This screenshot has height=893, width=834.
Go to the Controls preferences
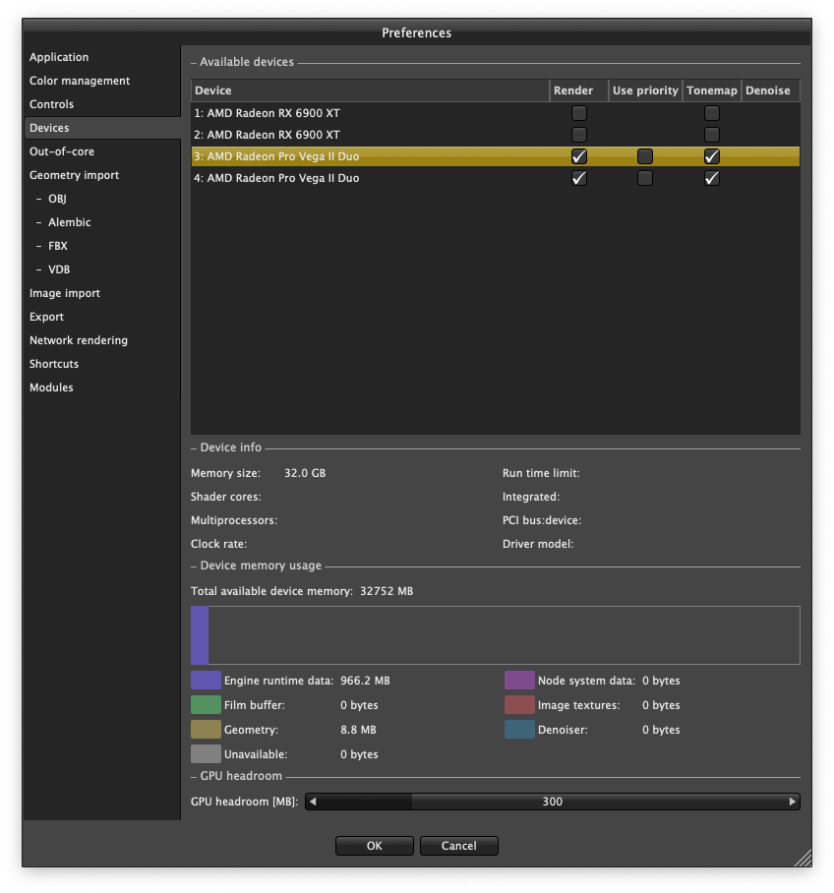(51, 104)
